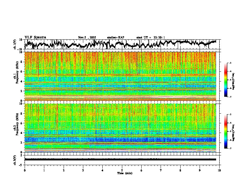Click time axis tick label "3"
247x191 pixels.
(x=83, y=170)
